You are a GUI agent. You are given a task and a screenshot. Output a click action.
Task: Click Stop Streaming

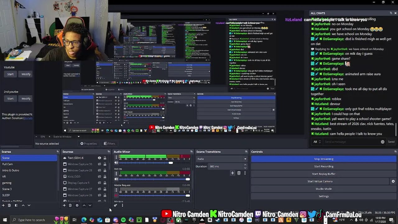coord(323,159)
